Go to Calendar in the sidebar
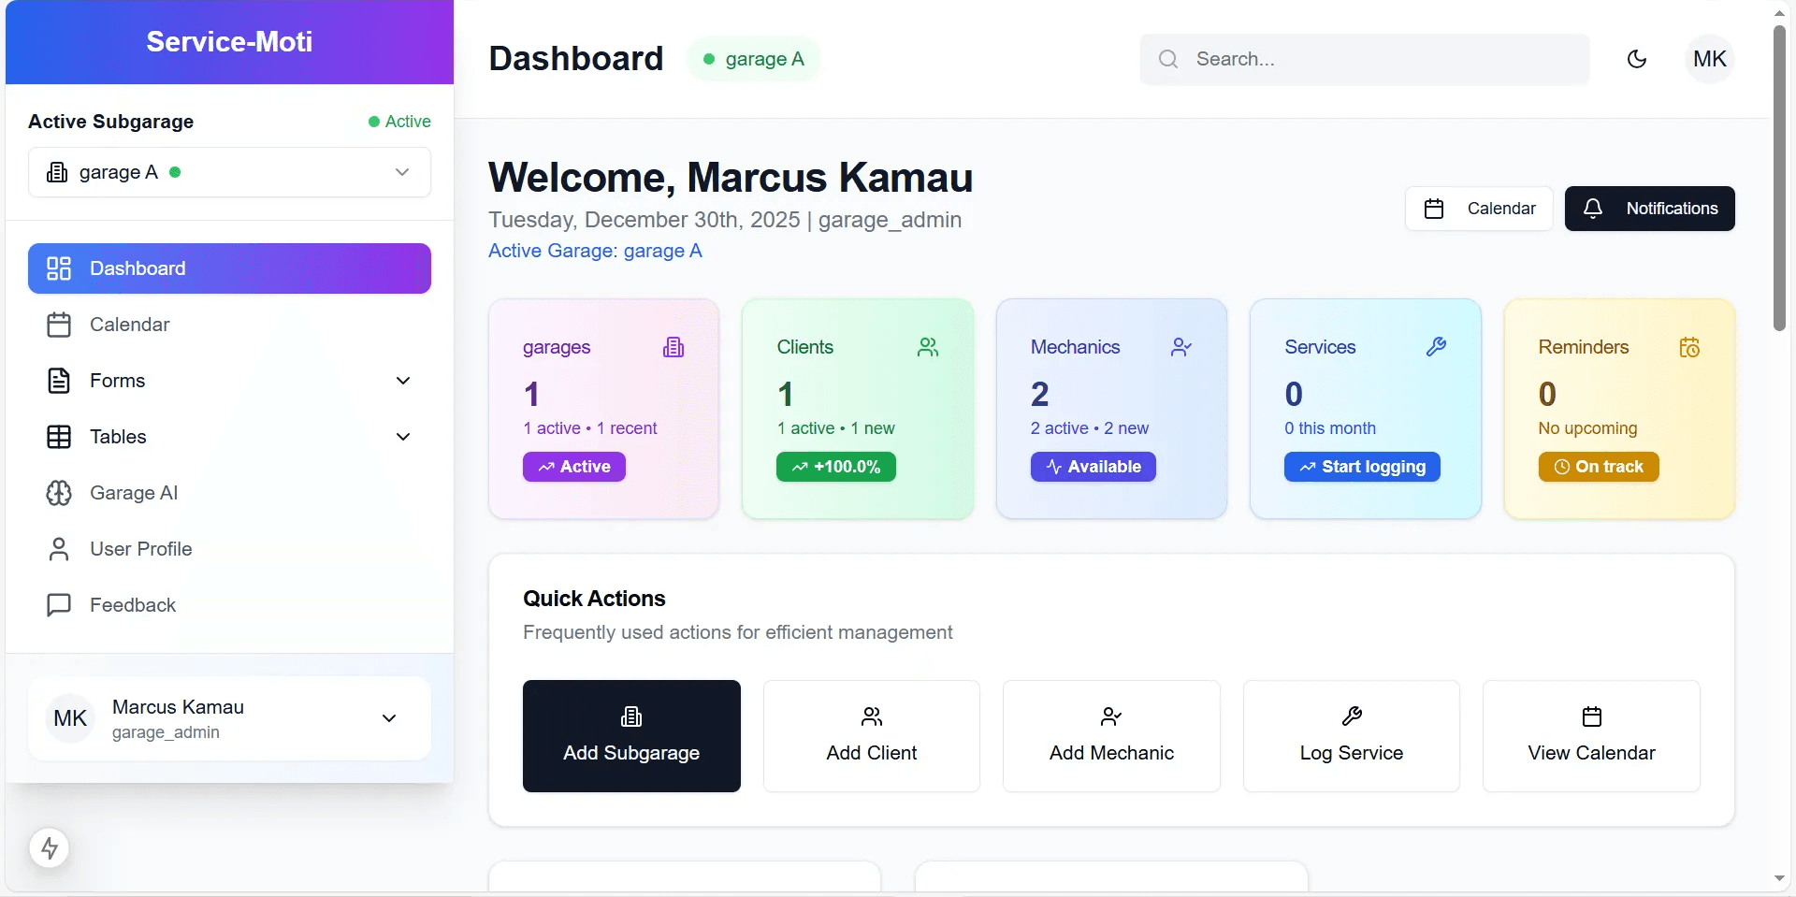 point(129,325)
